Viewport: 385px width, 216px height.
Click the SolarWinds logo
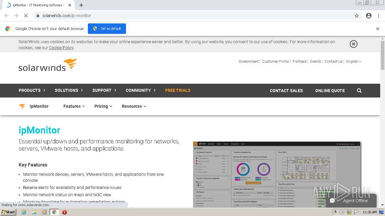click(x=48, y=65)
